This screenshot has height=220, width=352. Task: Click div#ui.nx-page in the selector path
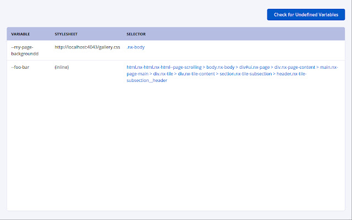255,67
